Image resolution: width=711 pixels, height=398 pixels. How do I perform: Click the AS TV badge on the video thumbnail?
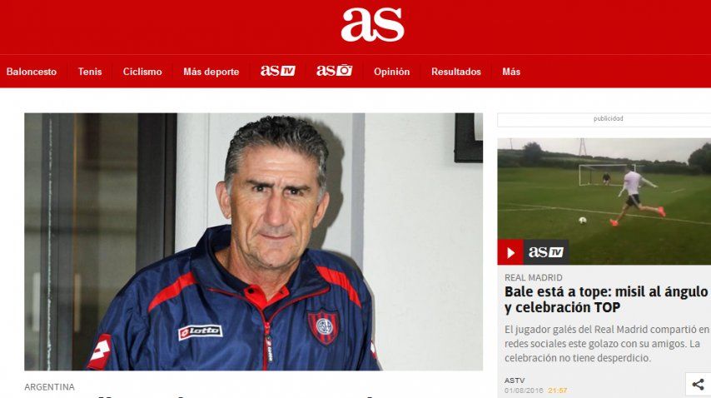tap(546, 252)
